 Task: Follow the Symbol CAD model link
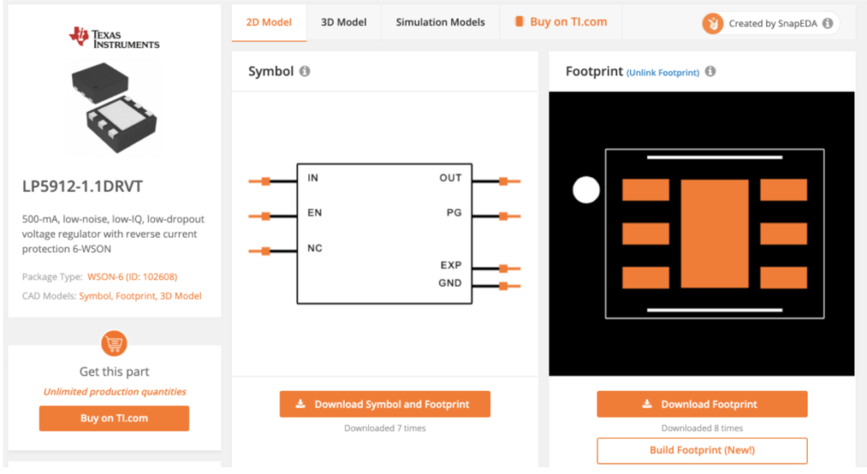click(x=95, y=296)
